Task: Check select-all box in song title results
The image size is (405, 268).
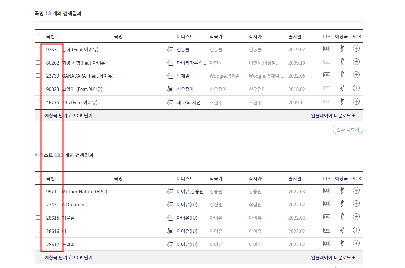Action: (x=38, y=36)
